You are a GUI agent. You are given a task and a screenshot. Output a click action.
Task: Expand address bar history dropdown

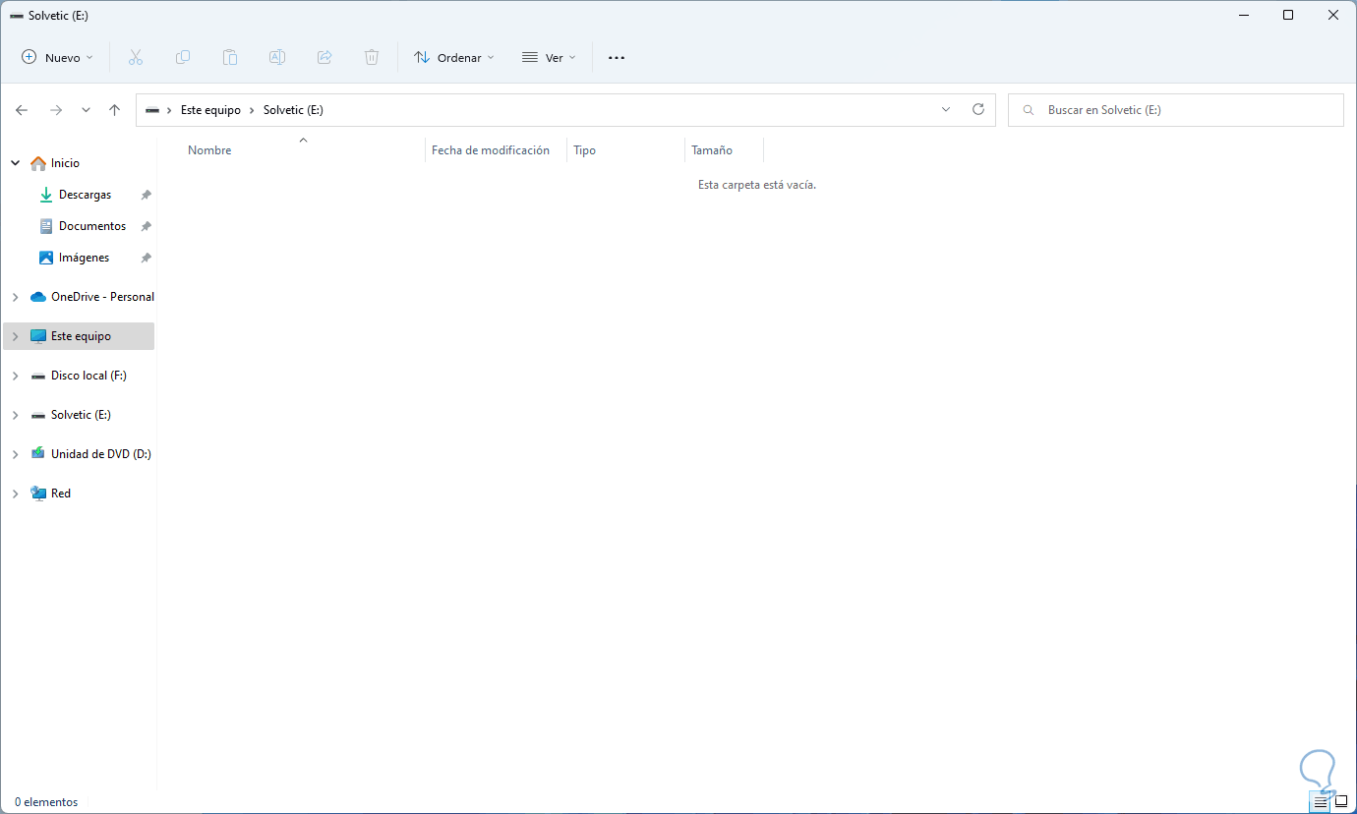[946, 110]
